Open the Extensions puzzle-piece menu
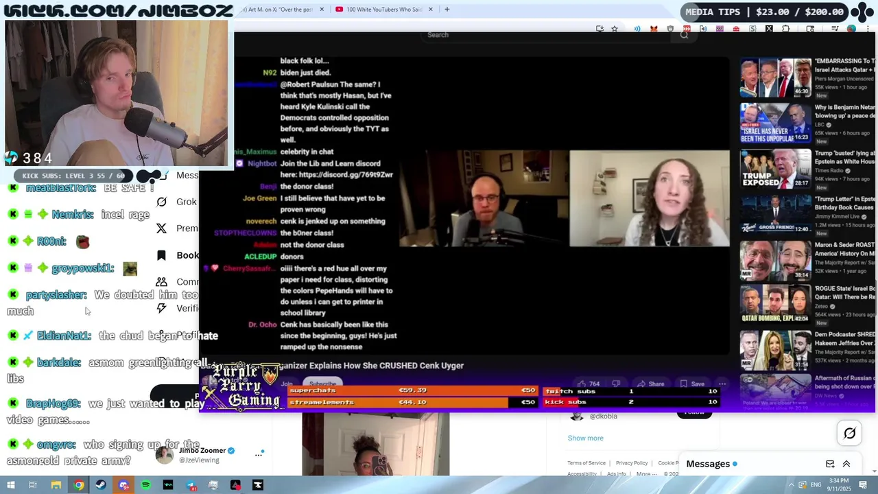This screenshot has height=494, width=878. point(785,29)
